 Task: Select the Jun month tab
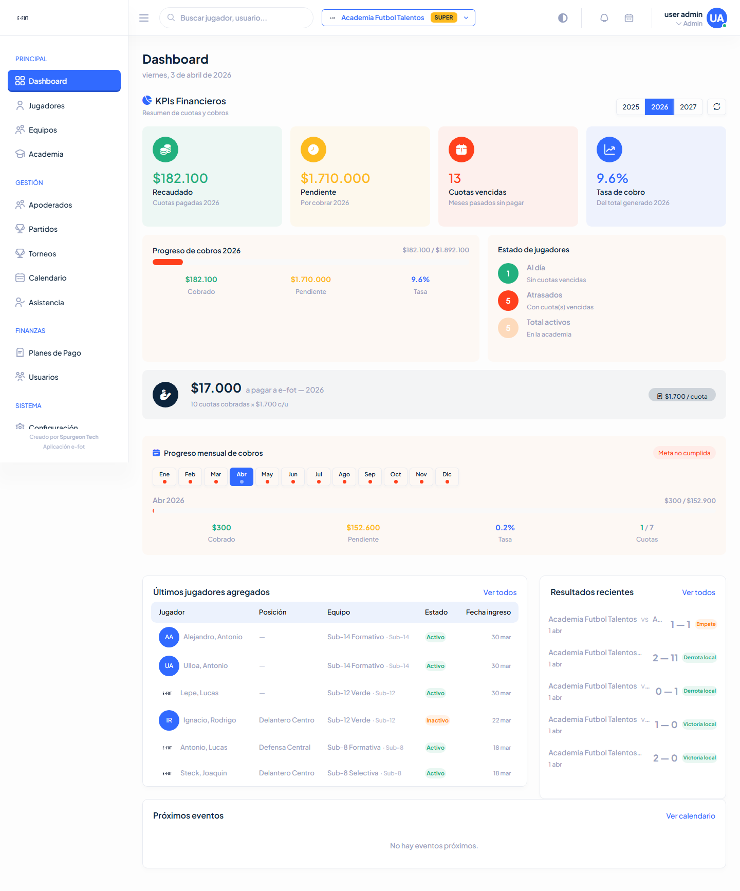click(293, 477)
